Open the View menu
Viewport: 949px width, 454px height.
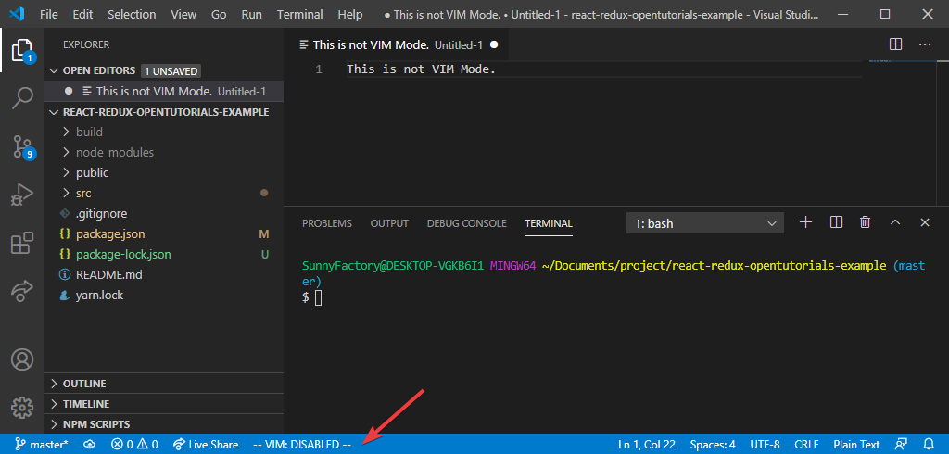(183, 14)
